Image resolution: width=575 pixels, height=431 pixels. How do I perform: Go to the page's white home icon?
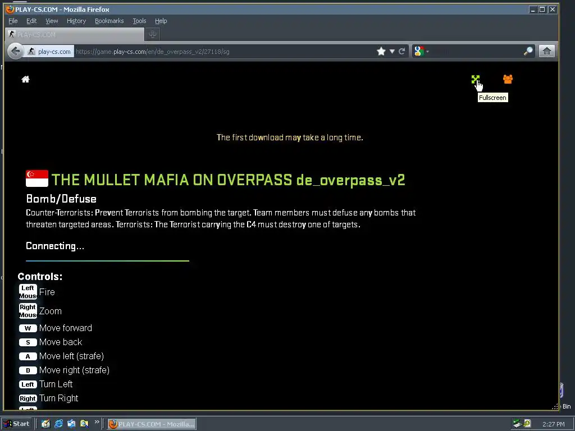click(x=25, y=79)
